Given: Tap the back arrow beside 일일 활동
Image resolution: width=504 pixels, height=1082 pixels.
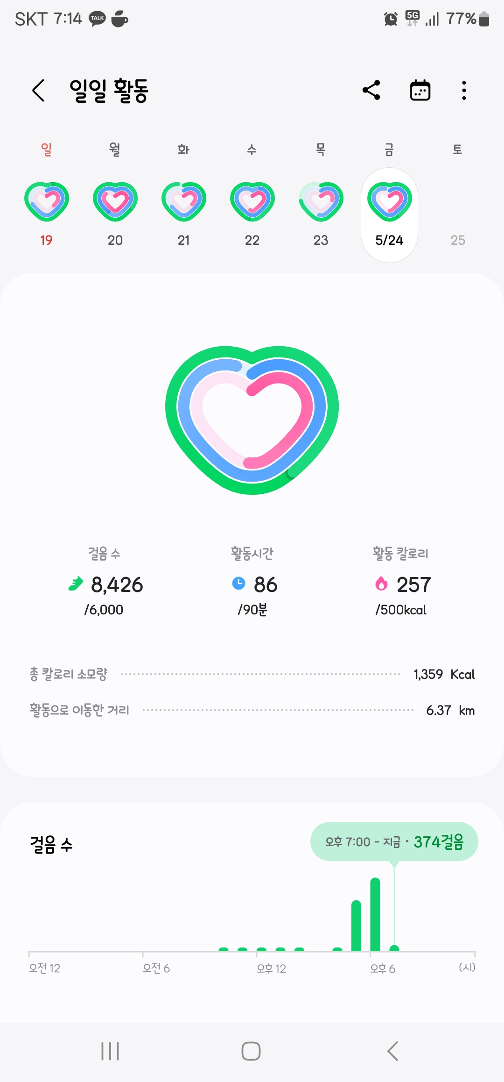Looking at the screenshot, I should pyautogui.click(x=39, y=90).
